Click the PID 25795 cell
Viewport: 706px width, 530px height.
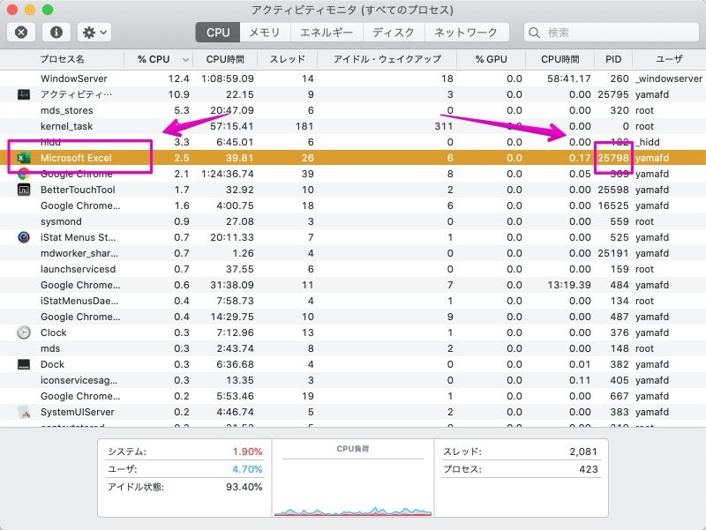pyautogui.click(x=612, y=94)
